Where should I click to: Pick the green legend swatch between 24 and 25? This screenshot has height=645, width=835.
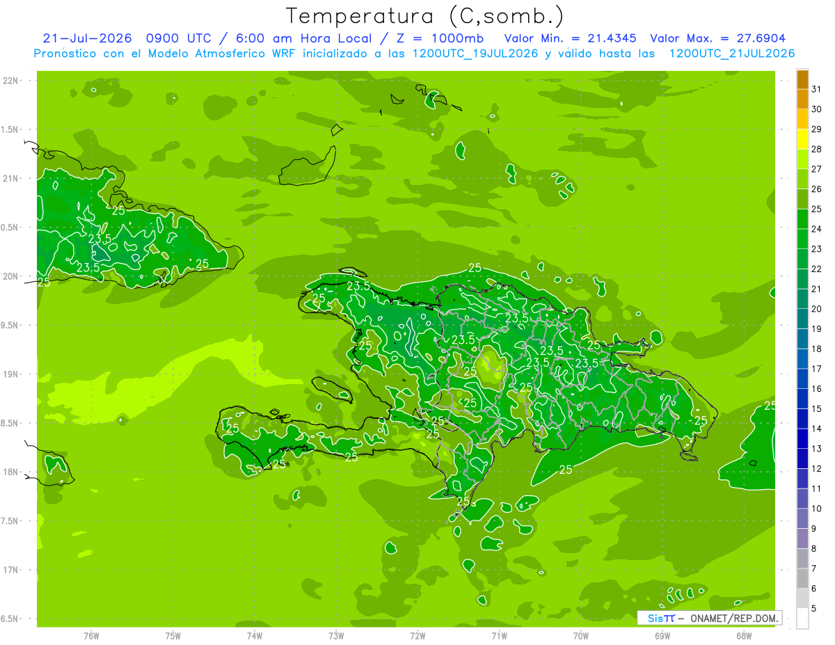[802, 219]
